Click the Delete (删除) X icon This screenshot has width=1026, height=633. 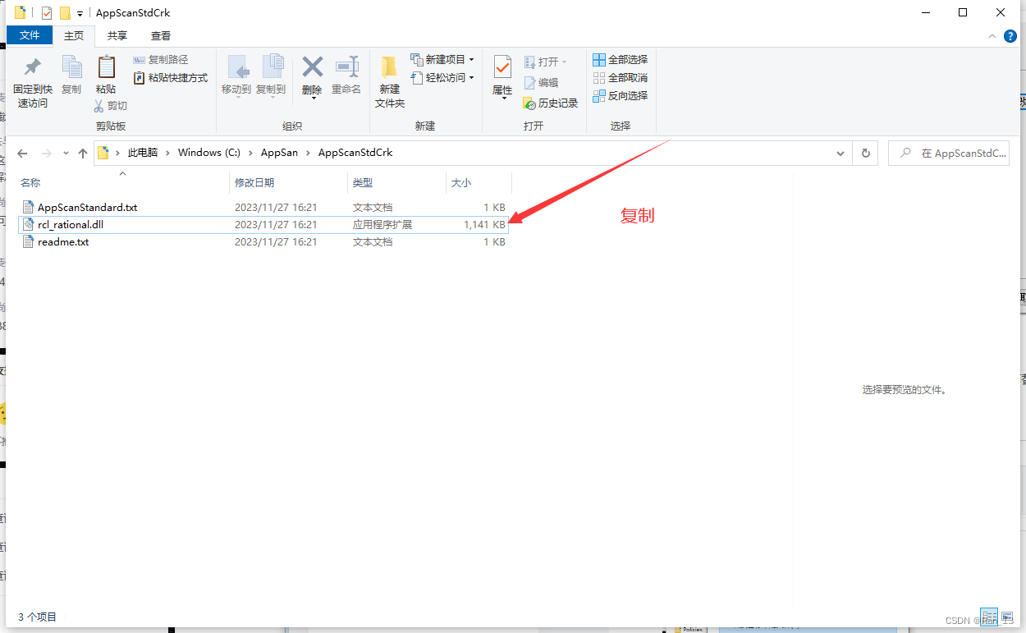[x=312, y=67]
